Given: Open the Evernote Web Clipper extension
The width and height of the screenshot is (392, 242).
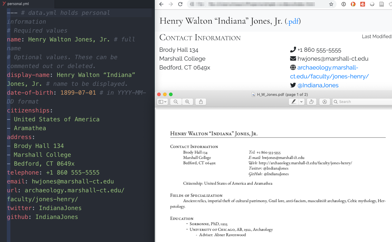Looking at the screenshot, I should coord(362,4).
